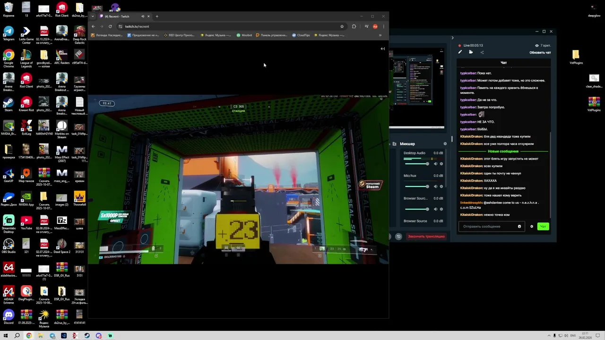Select OBS Studio desktop icon
Screen dimensions: 605x340
point(9,246)
